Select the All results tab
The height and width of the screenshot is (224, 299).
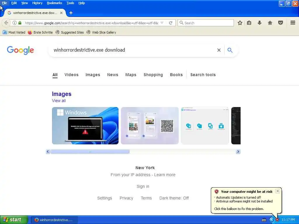point(55,75)
